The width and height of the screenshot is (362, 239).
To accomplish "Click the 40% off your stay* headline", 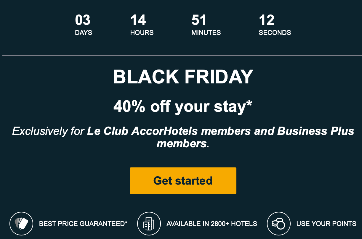I will pyautogui.click(x=183, y=106).
